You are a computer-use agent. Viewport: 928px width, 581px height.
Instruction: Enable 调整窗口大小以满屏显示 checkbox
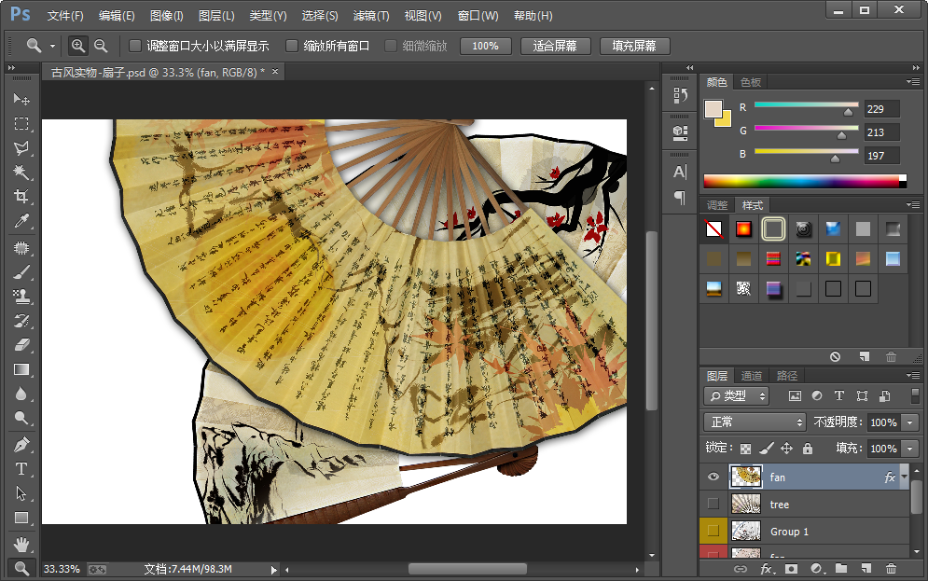(135, 46)
